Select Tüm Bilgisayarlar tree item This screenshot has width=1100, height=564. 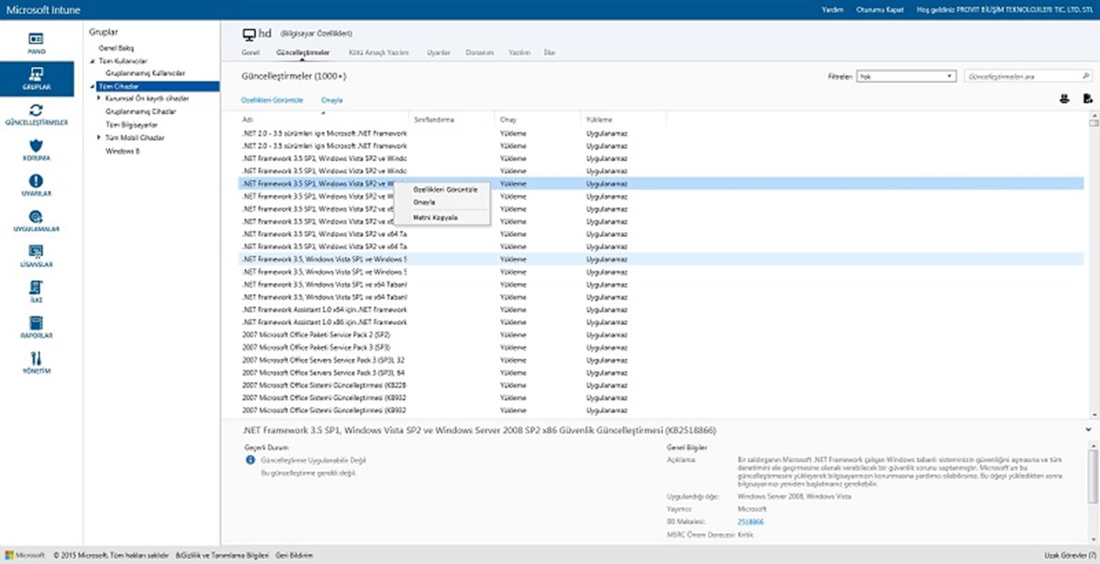click(131, 125)
